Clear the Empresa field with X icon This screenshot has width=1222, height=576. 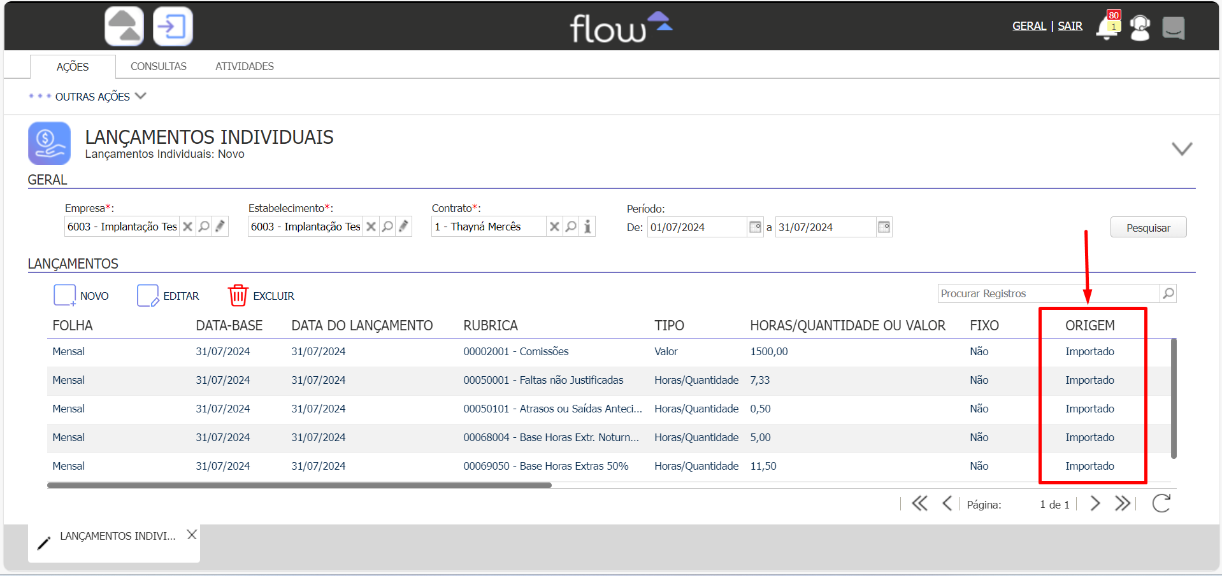(187, 227)
